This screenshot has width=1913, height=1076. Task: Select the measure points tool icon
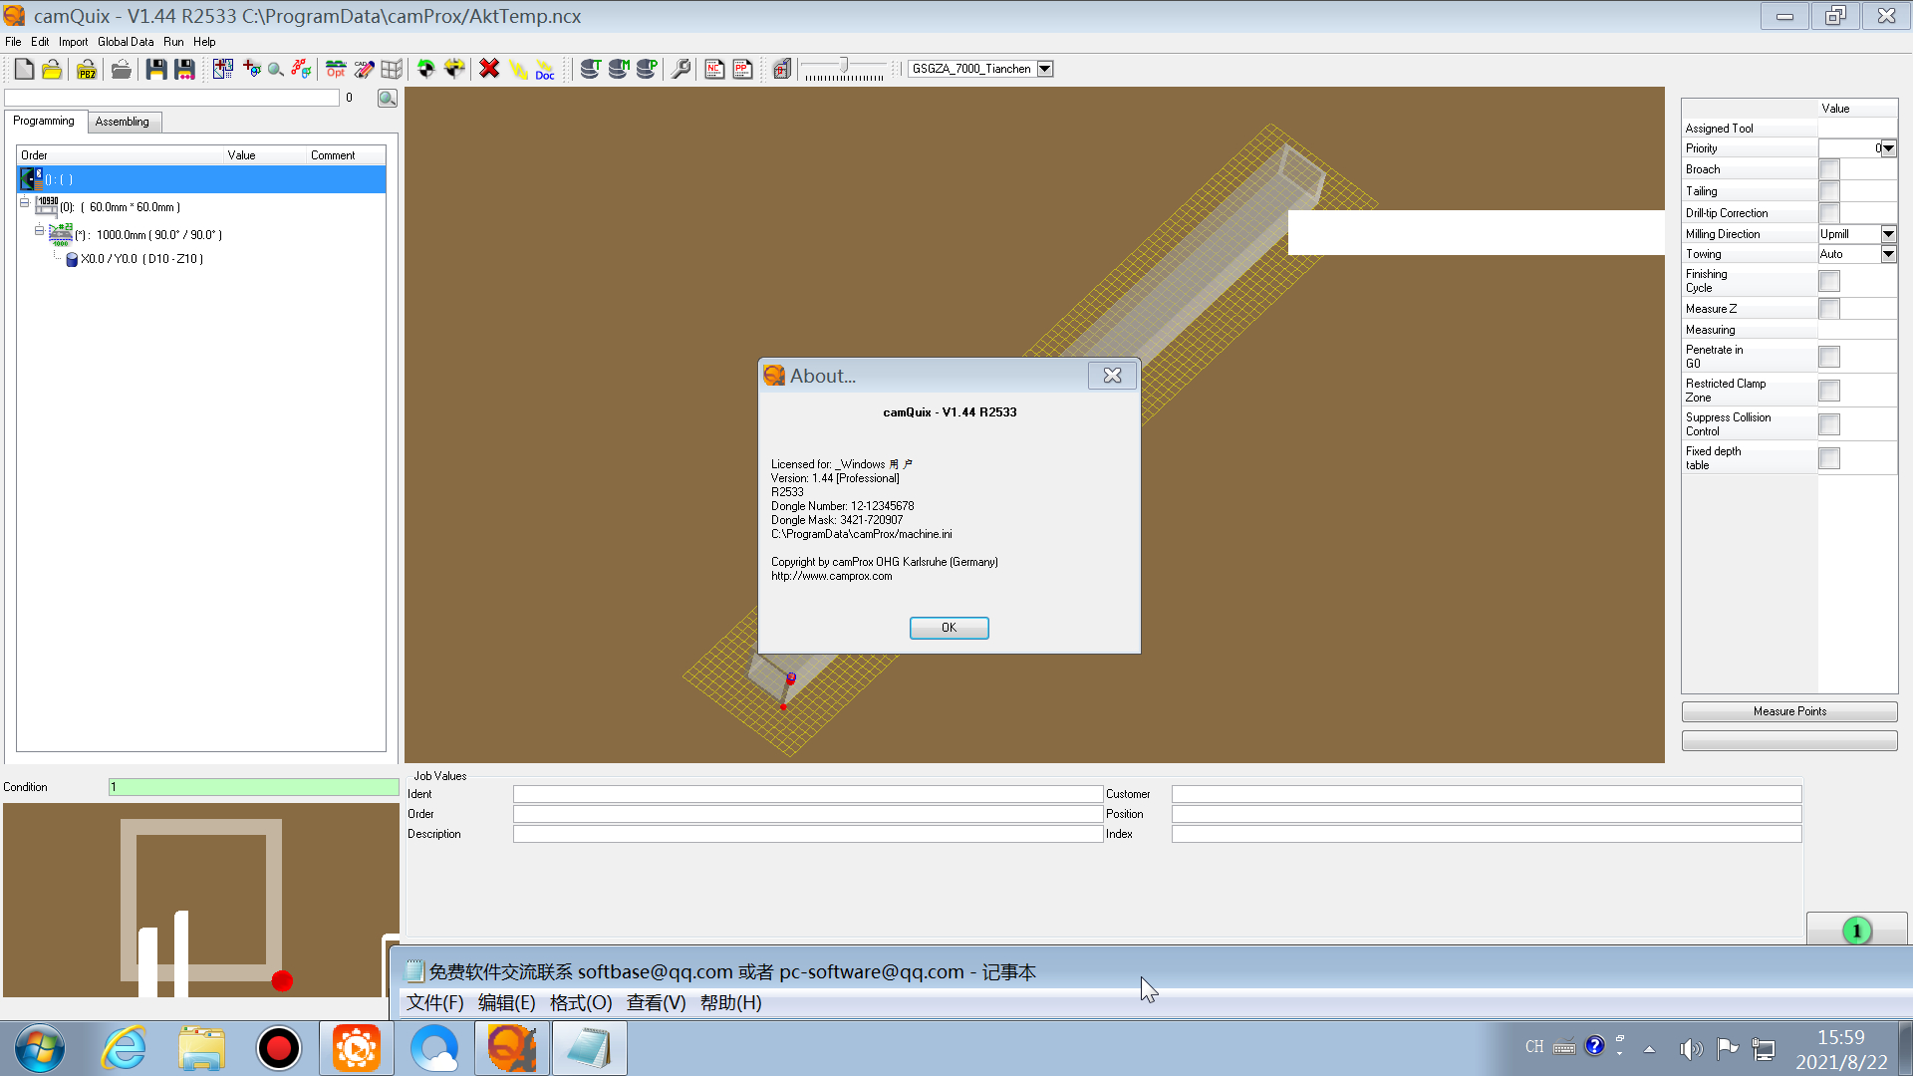point(1789,709)
